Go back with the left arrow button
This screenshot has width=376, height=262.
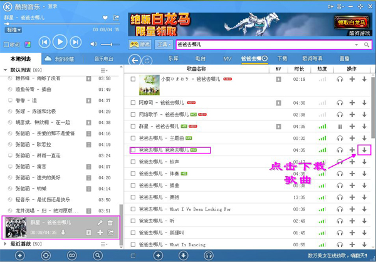tap(135, 60)
